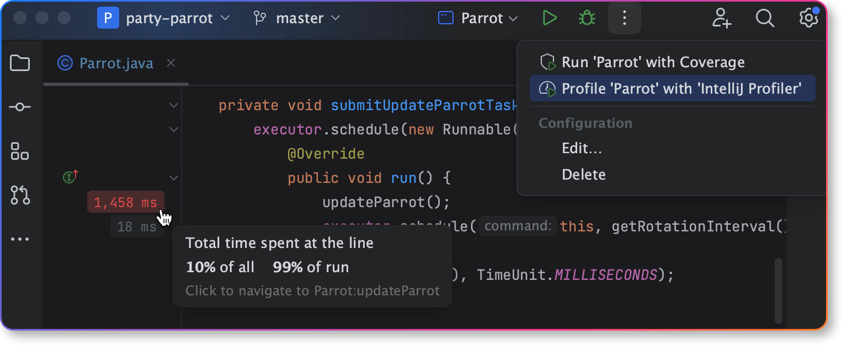Screen dimensions: 842x346
Task: Open the Project tool window folder icon
Action: pos(20,63)
